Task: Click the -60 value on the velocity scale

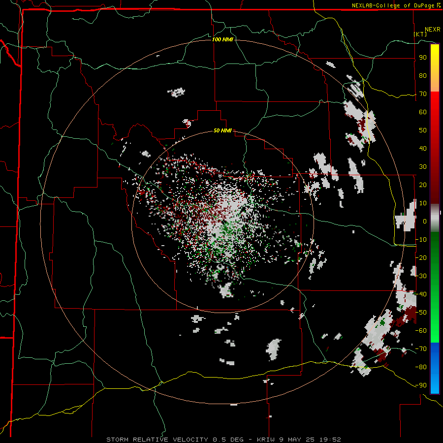Action: (421, 331)
